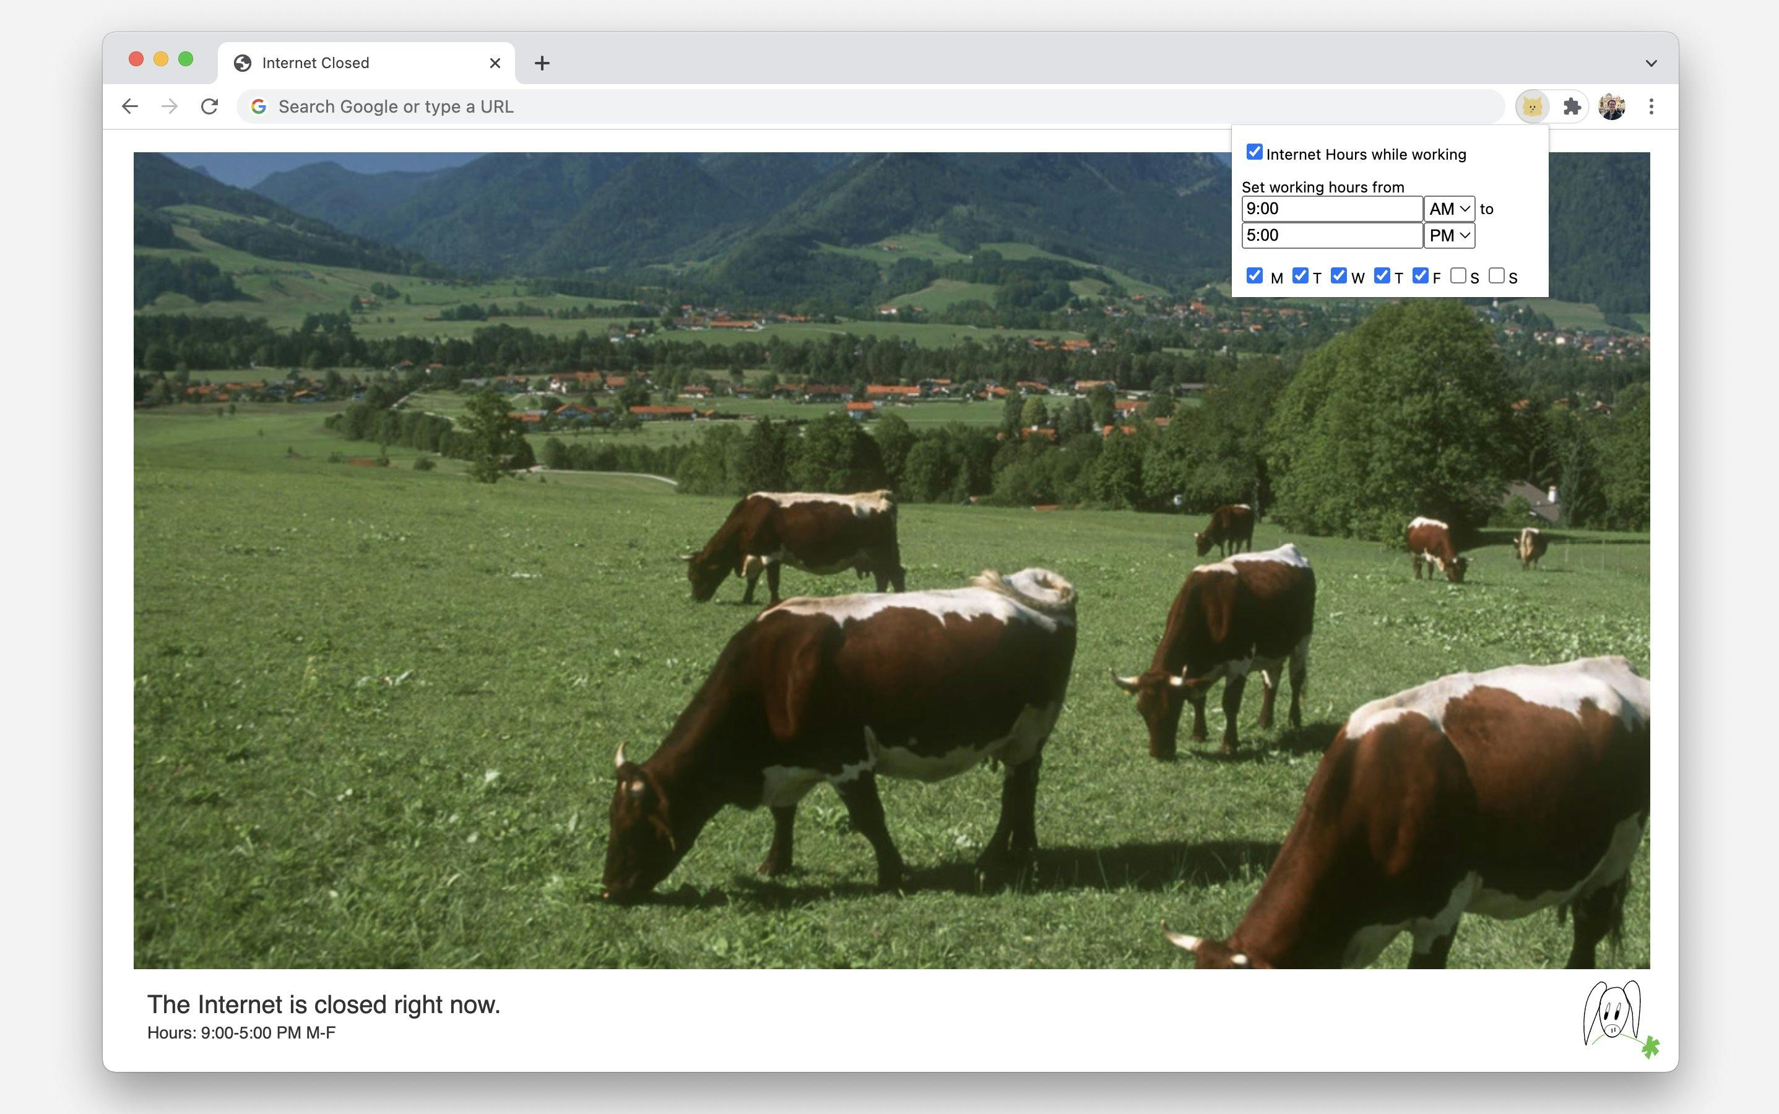Viewport: 1779px width, 1114px height.
Task: Click the 9:00 start time field
Action: tap(1331, 209)
